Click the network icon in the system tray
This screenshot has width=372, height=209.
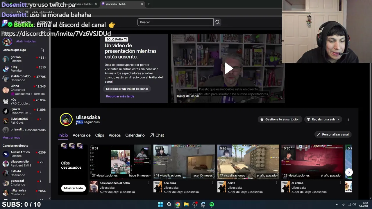[x=349, y=204]
